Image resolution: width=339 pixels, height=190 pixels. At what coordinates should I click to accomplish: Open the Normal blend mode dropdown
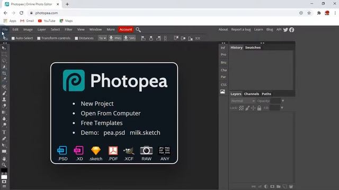click(243, 101)
